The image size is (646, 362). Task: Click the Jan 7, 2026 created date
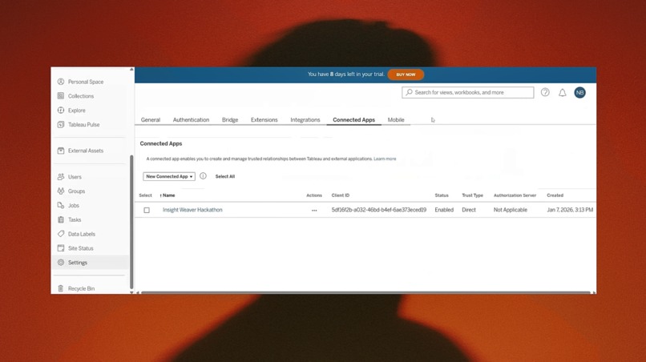(570, 210)
